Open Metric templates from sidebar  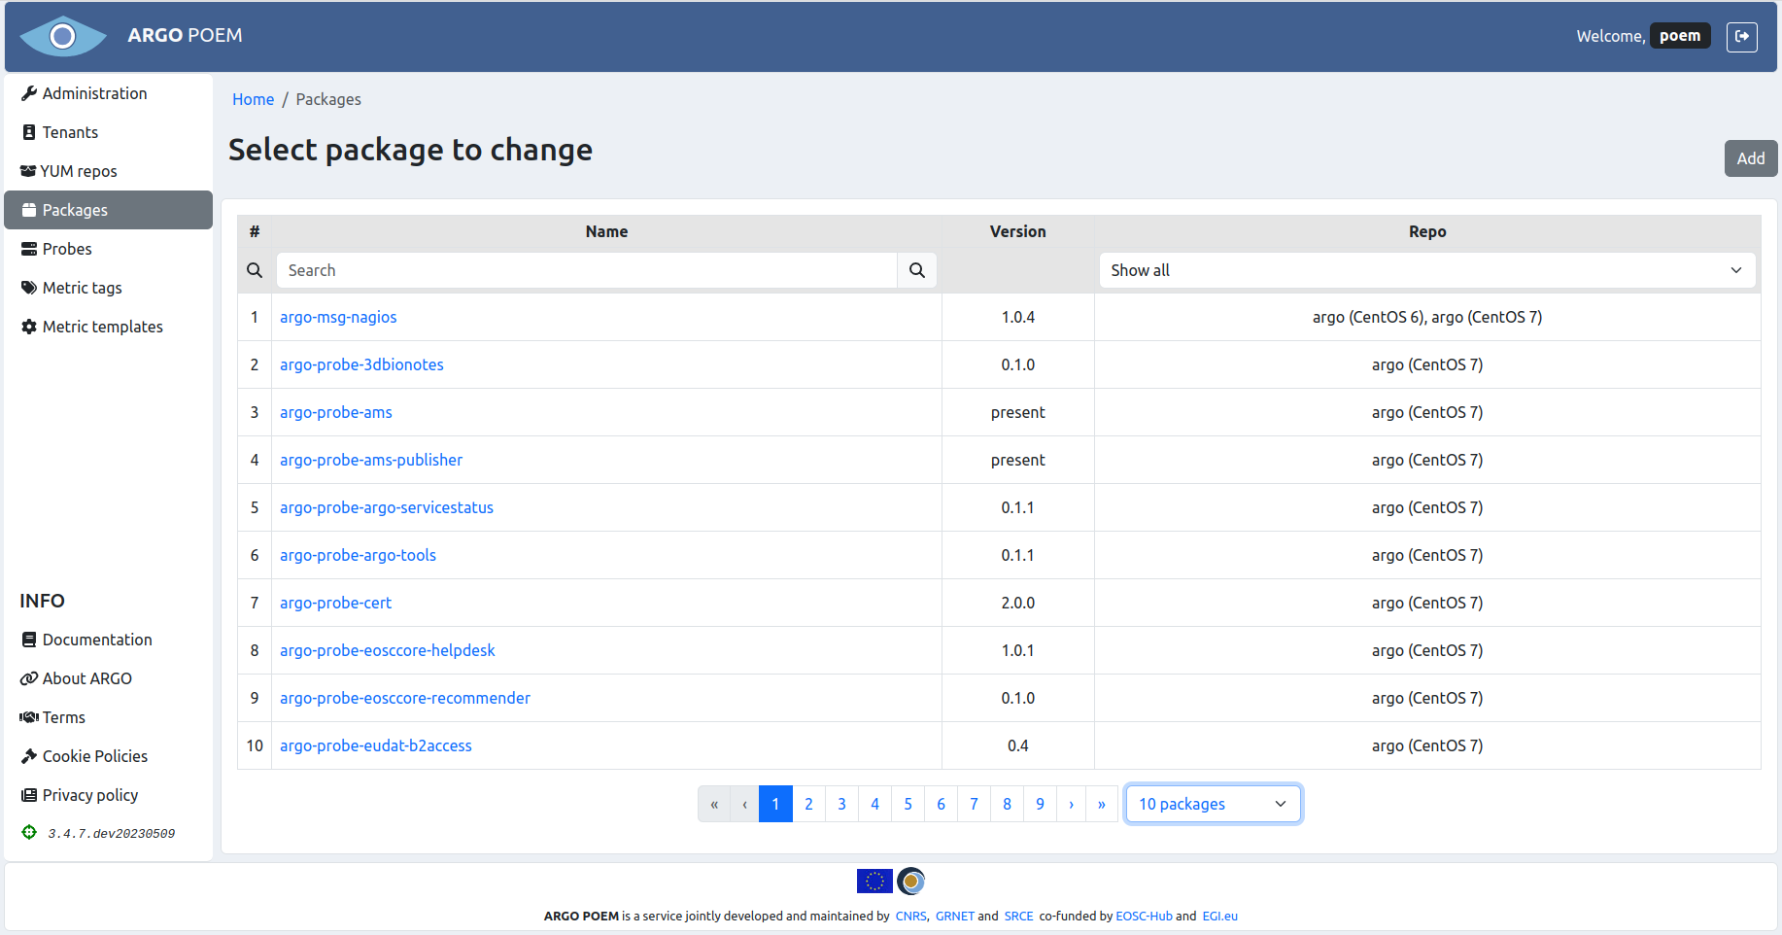[102, 327]
